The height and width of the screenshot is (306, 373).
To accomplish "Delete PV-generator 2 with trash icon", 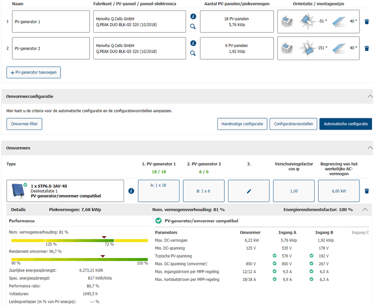I will click(366, 48).
